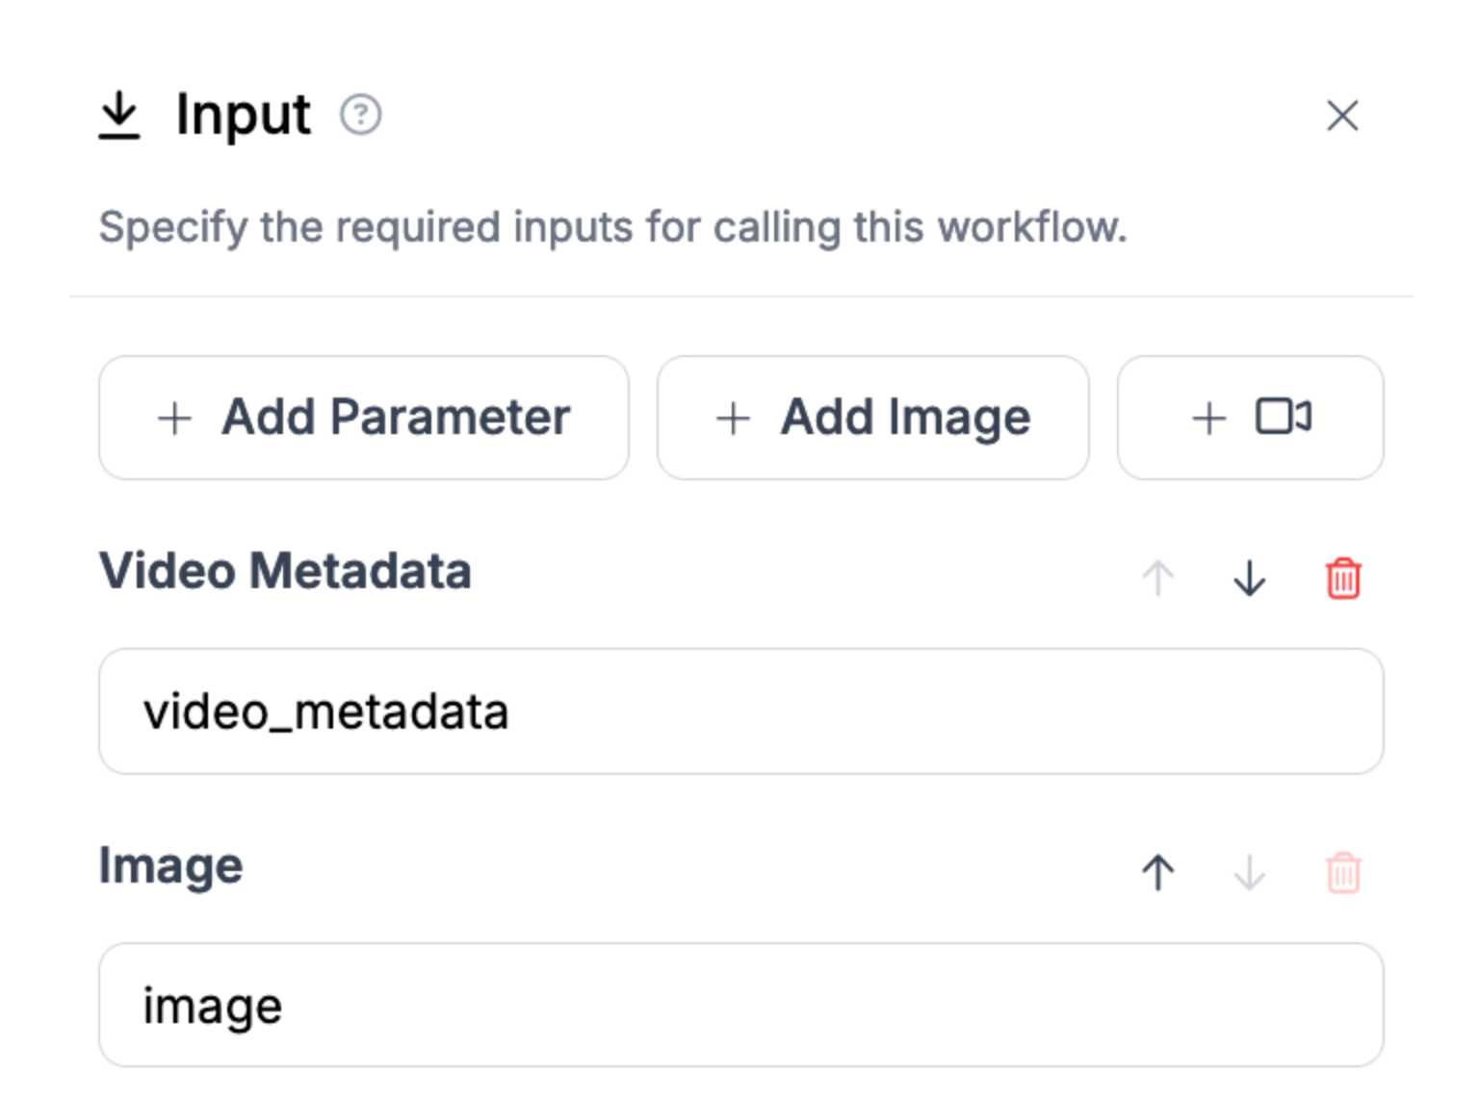Focus the image name field
The width and height of the screenshot is (1479, 1103).
[x=740, y=1006]
